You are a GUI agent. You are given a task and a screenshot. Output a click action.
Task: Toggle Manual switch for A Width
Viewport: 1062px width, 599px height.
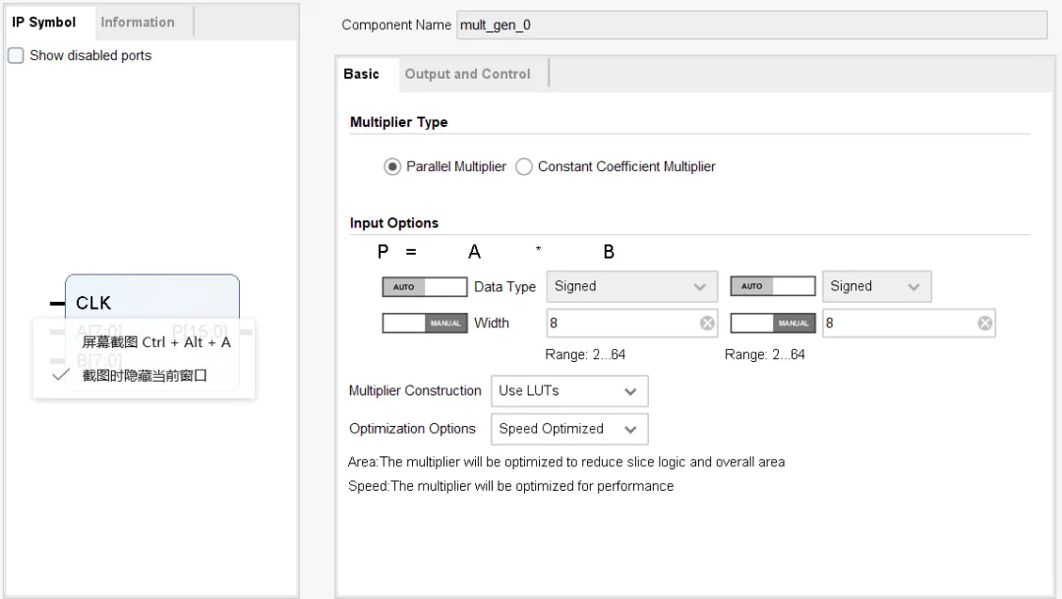pyautogui.click(x=424, y=324)
